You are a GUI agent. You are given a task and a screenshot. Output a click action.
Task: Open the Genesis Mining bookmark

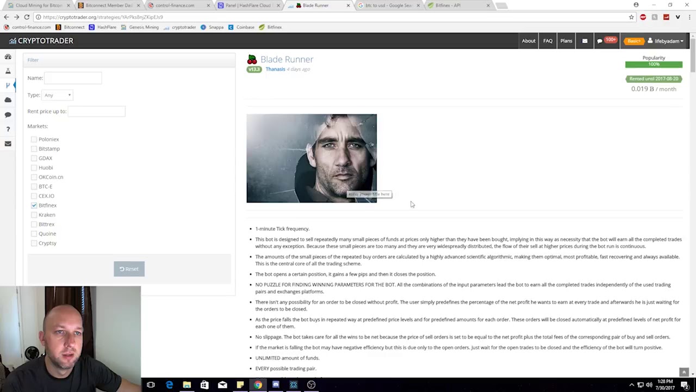140,27
